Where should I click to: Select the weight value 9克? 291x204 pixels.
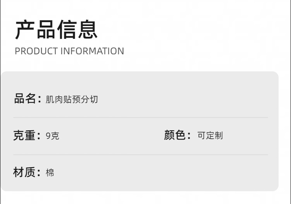[52, 136]
